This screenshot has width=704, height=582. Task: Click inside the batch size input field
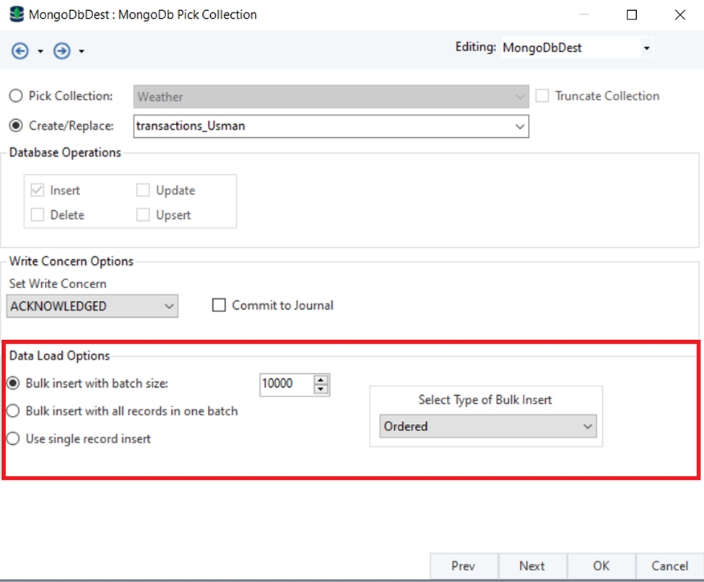point(286,384)
